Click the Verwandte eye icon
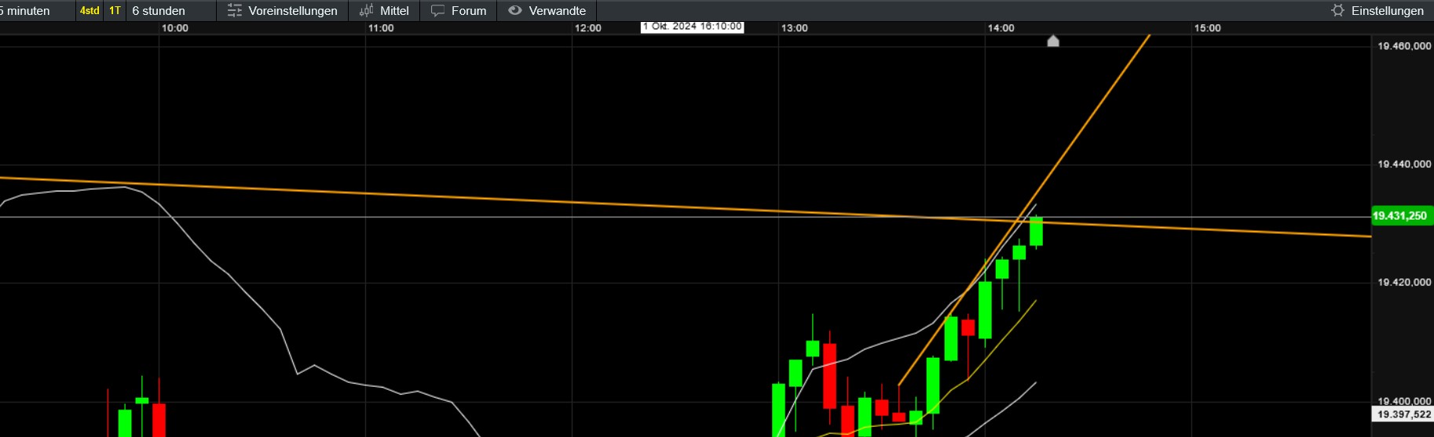Viewport: 1434px width, 437px height. 515,10
